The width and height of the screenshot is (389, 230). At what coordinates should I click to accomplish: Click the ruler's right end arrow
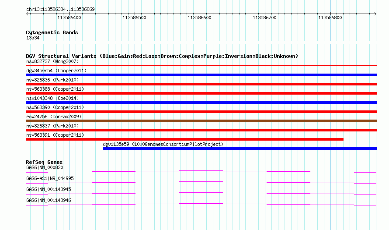(375, 14)
